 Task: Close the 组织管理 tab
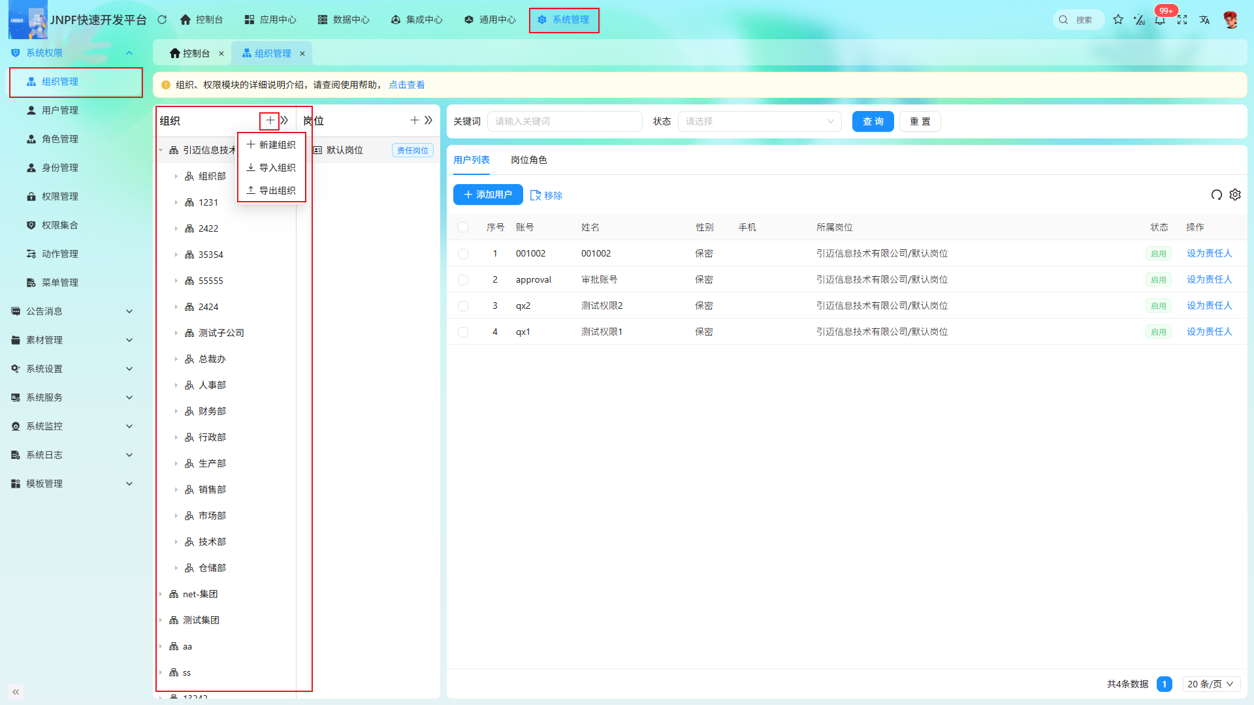[x=302, y=54]
